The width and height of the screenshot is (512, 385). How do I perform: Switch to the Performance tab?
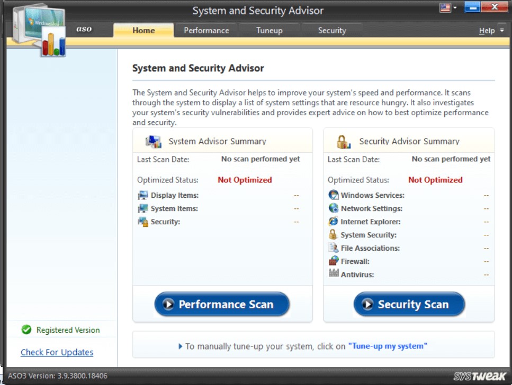click(x=206, y=30)
